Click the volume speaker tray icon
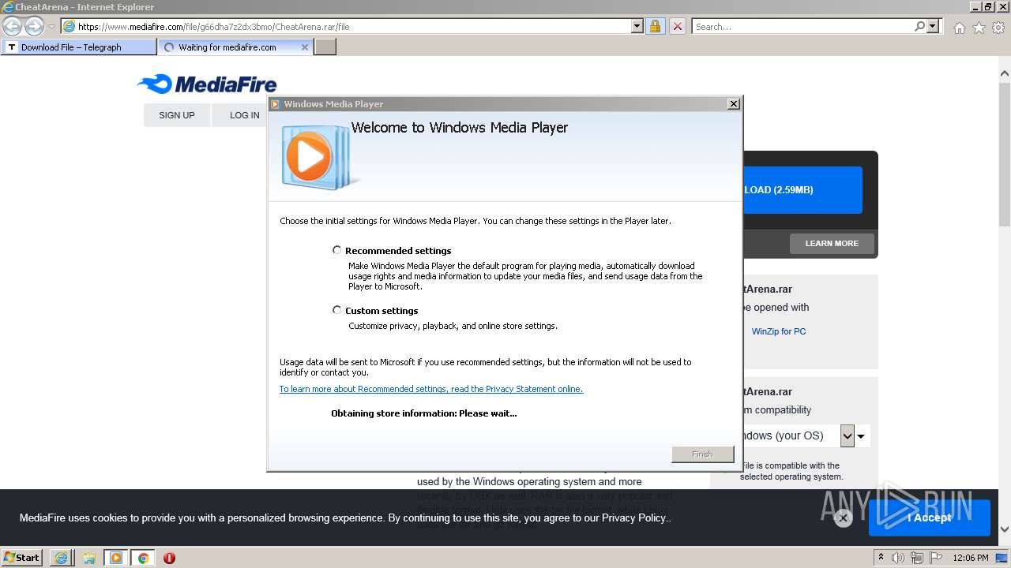Image resolution: width=1011 pixels, height=568 pixels. (x=898, y=558)
